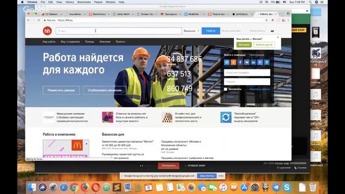Click the Получить пароль link
The height and width of the screenshot is (194, 345).
pyautogui.click(x=260, y=89)
